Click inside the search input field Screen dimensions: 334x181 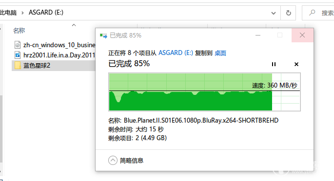coord(327,13)
